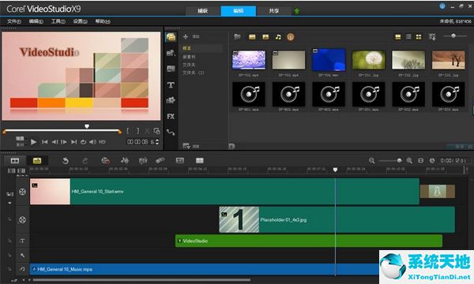Open the Graphic library panel
This screenshot has width=474, height=284.
[171, 100]
